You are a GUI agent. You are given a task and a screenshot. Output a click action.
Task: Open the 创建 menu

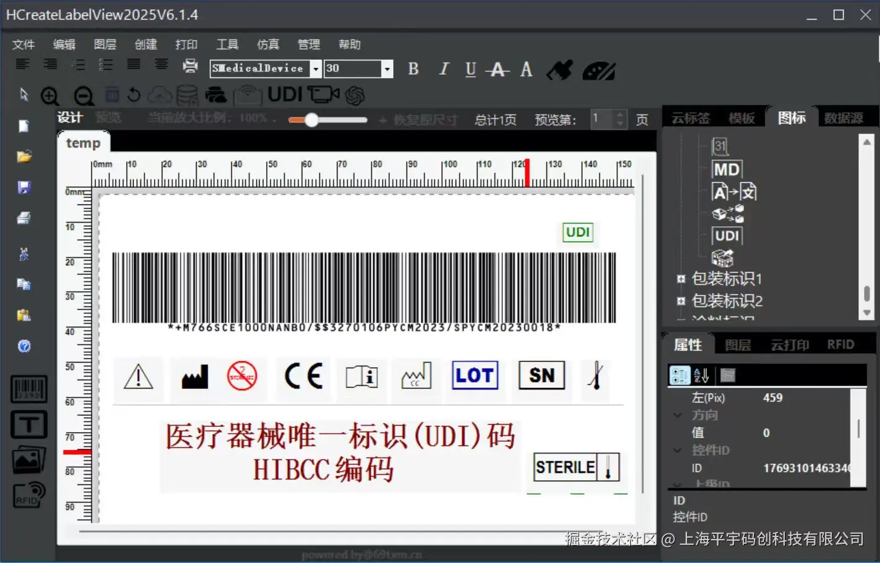pos(146,44)
